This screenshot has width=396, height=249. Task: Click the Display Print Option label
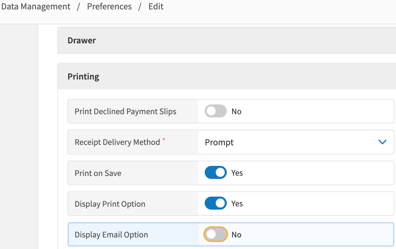(110, 204)
